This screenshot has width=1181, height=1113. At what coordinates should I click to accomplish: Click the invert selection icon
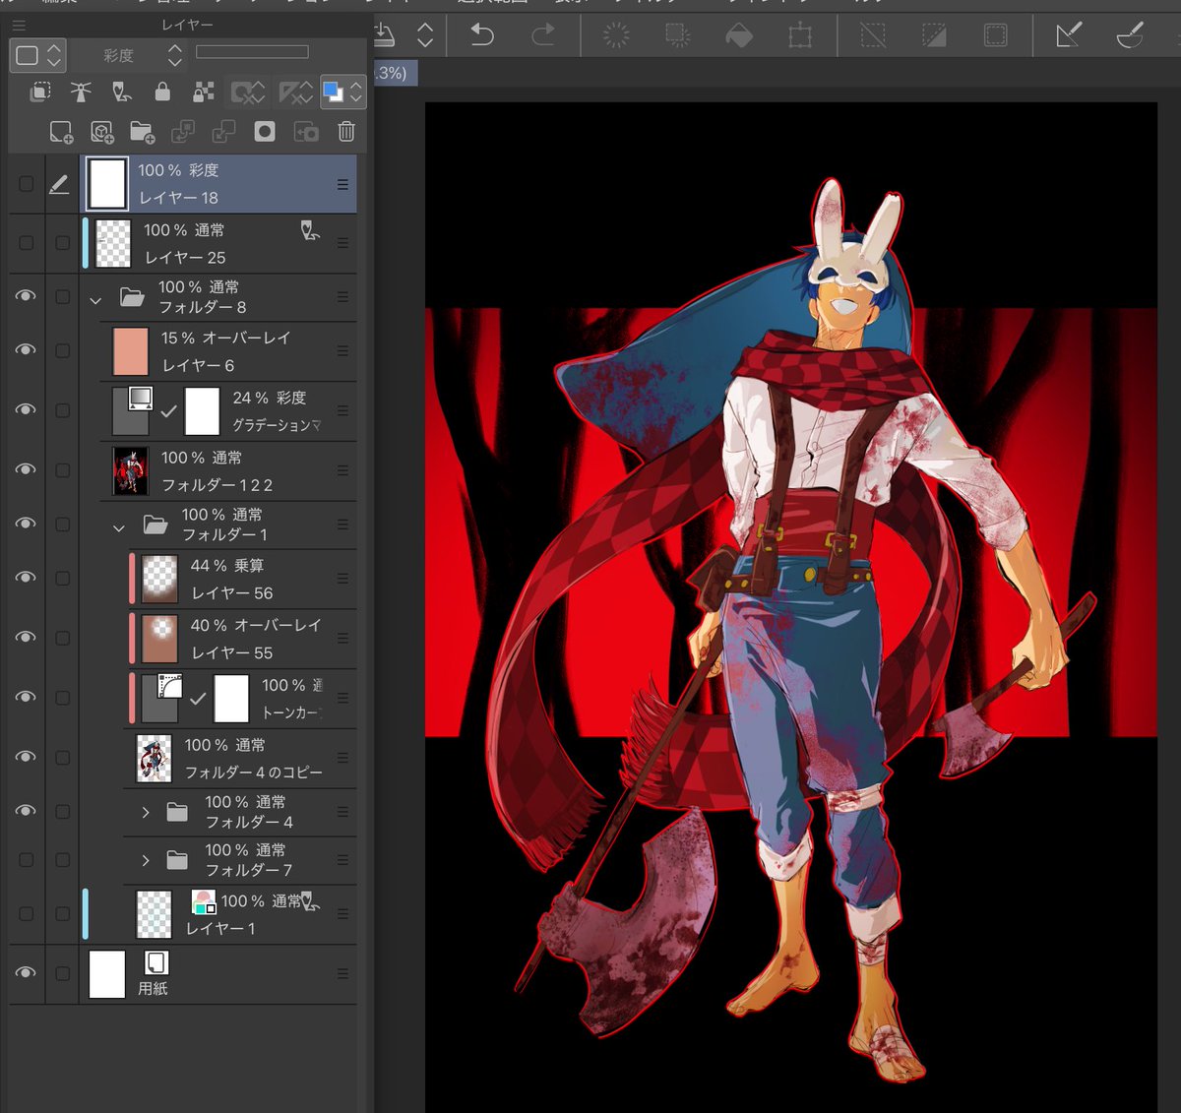[934, 36]
